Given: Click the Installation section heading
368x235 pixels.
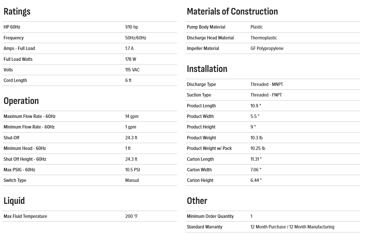Looking at the screenshot, I should pyautogui.click(x=207, y=69).
